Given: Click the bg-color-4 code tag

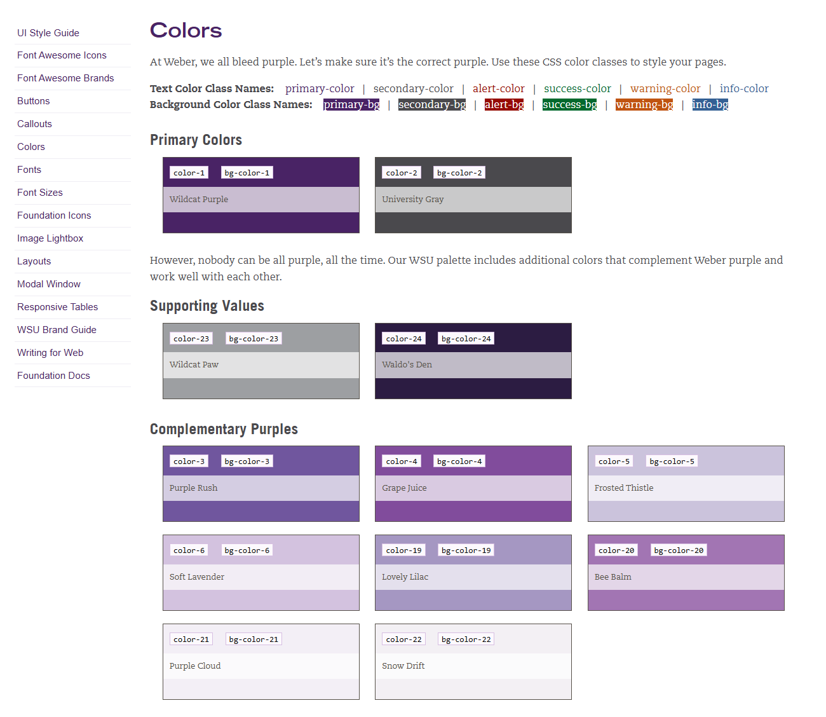Looking at the screenshot, I should (x=459, y=461).
